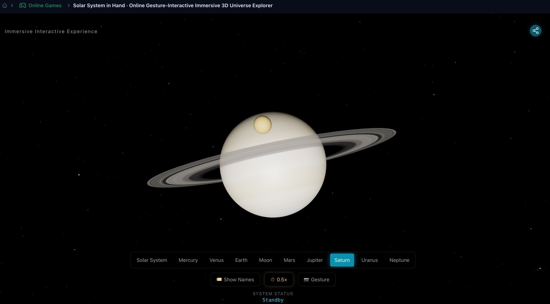
Task: Open the home icon in breadcrumb
Action: [x=5, y=5]
